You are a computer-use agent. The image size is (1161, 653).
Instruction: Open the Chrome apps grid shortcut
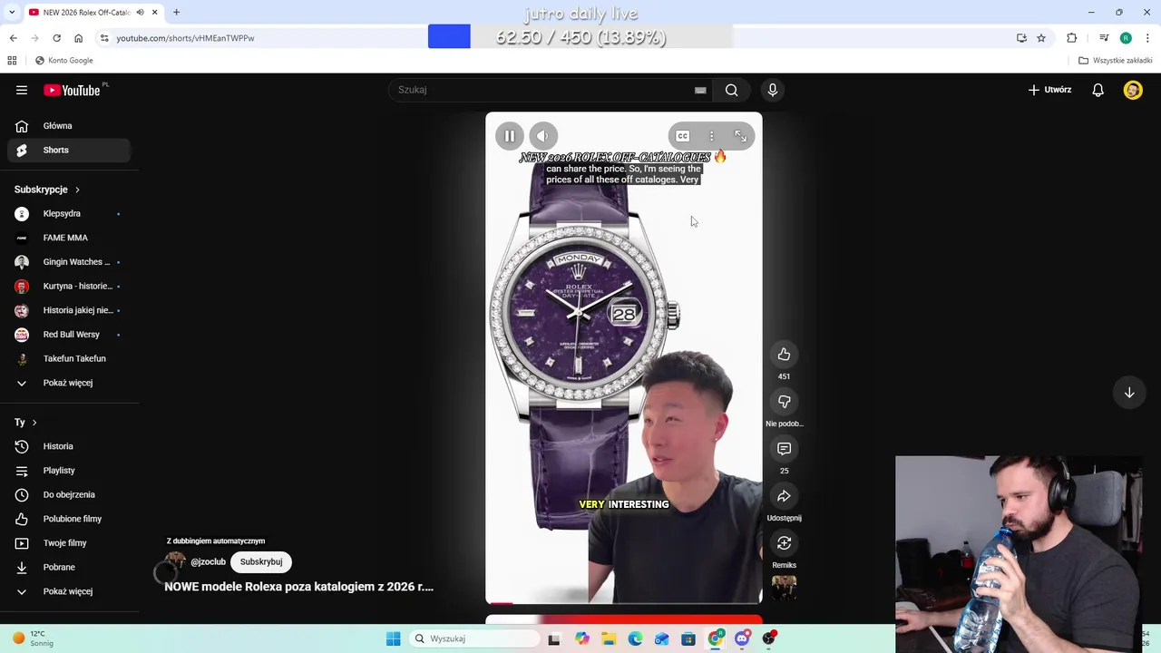point(12,61)
